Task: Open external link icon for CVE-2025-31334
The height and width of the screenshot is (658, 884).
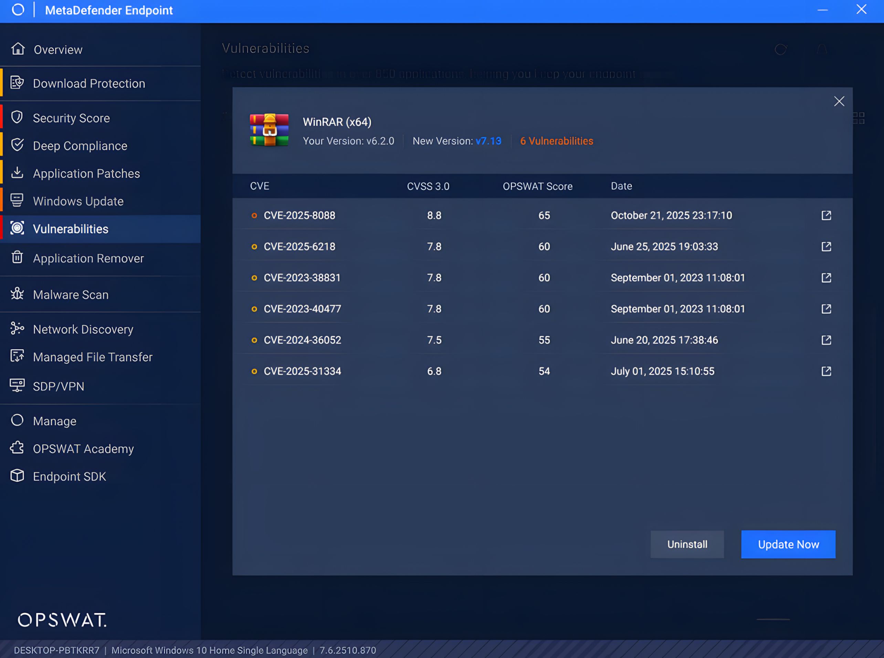Action: 826,371
